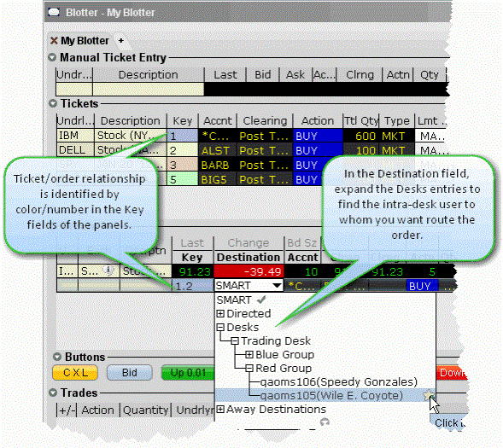
Task: Click the Change column header in orders
Action: 249,243
